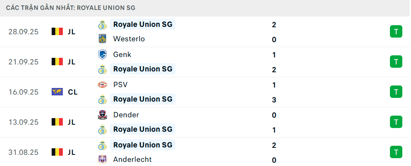Screen dimensions: 411x166
Task: Open the Genk team link
Action: coord(122,55)
